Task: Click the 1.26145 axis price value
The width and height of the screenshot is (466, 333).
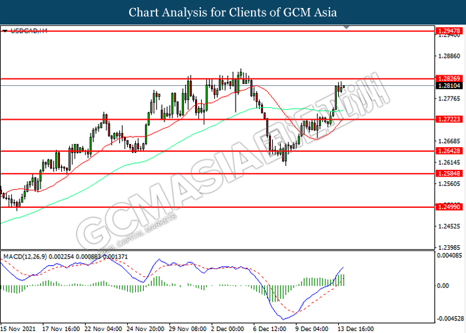Action: [x=449, y=163]
